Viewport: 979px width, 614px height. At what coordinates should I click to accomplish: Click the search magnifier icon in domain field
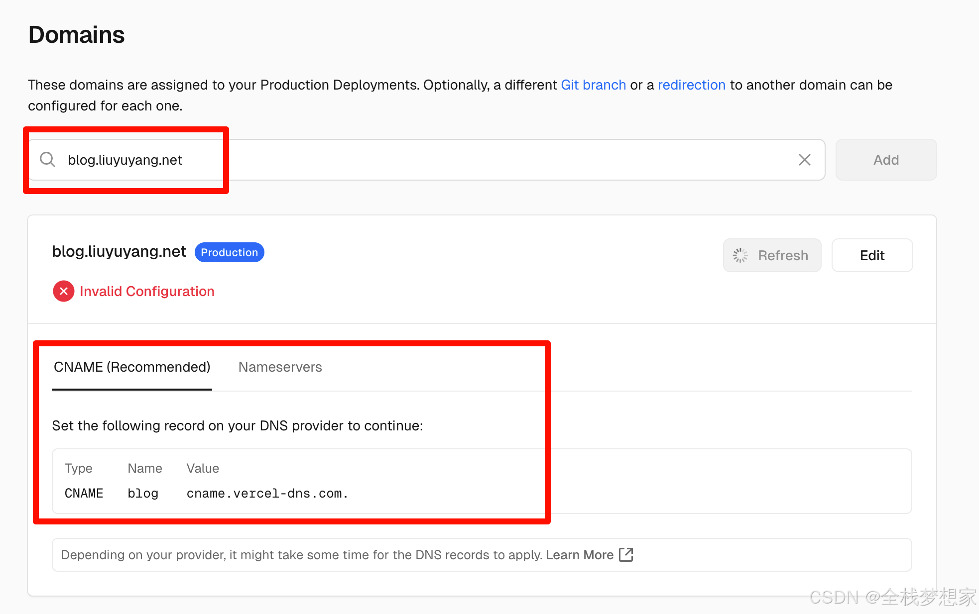pyautogui.click(x=47, y=160)
